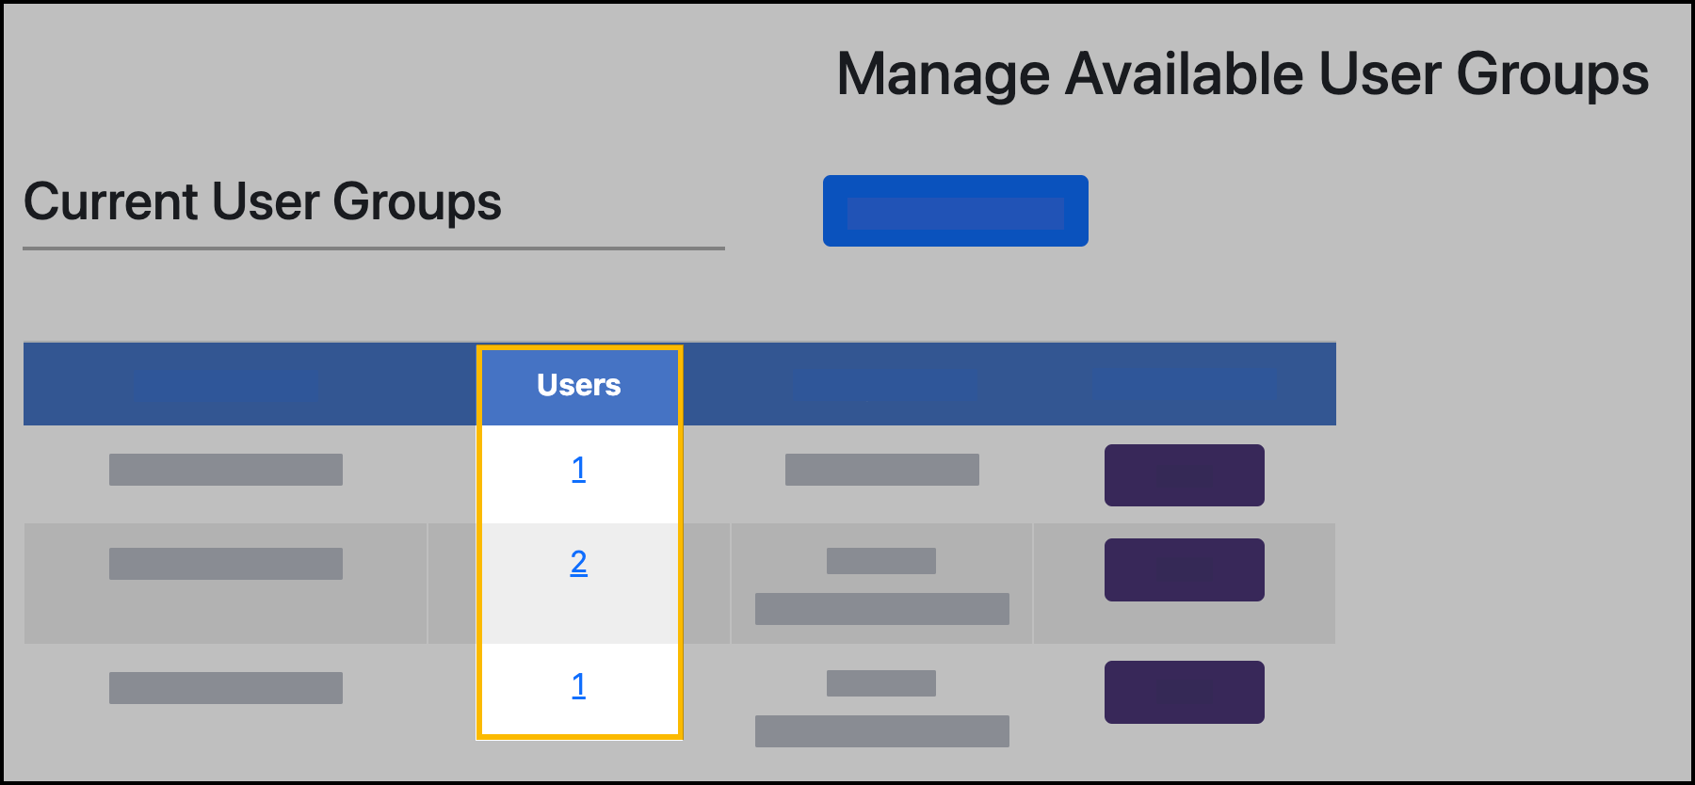
Task: Click the Manage Available User Groups title
Action: (x=1245, y=72)
